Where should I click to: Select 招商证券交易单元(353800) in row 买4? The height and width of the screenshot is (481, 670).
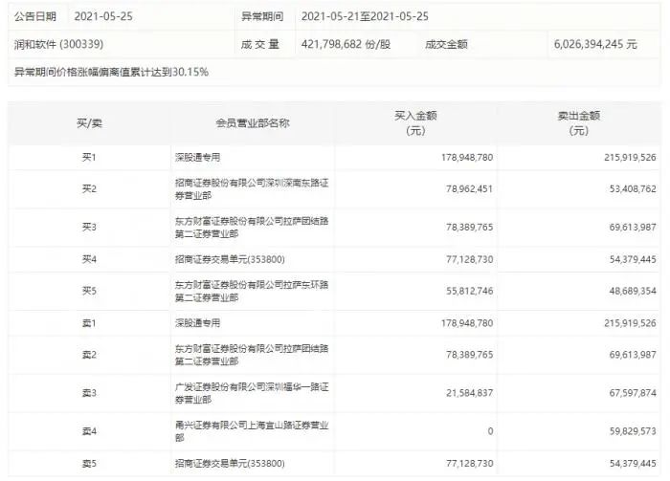[230, 259]
